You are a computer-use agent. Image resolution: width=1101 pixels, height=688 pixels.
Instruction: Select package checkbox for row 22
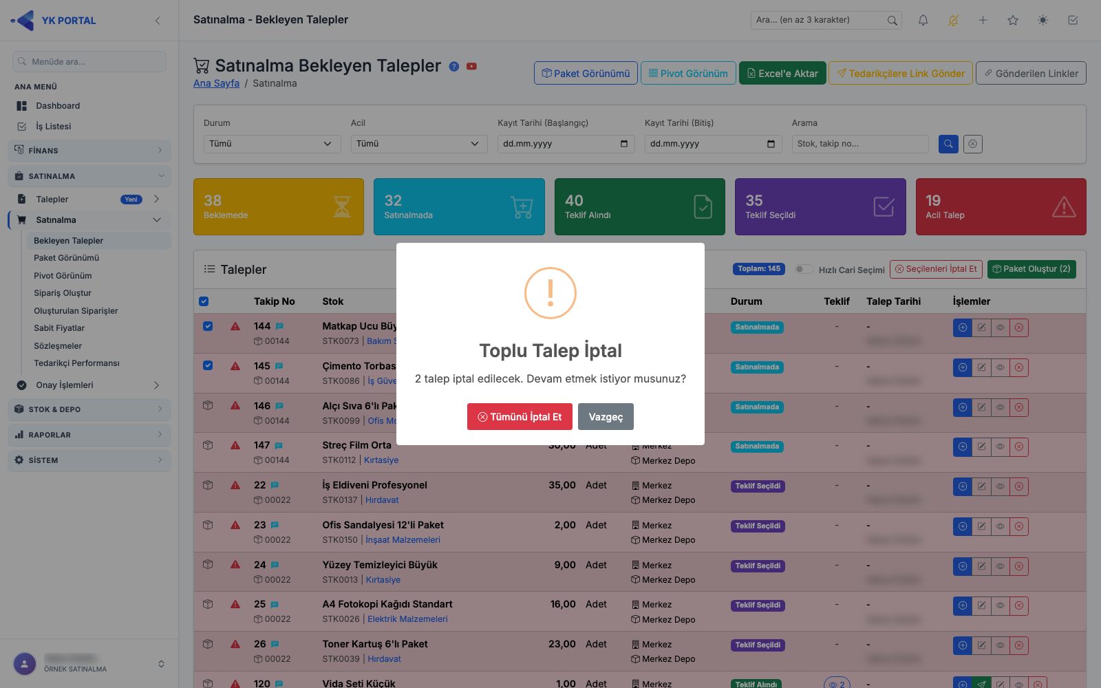pos(208,484)
